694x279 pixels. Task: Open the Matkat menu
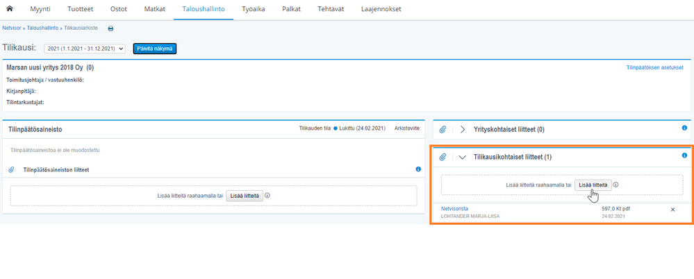(x=154, y=9)
